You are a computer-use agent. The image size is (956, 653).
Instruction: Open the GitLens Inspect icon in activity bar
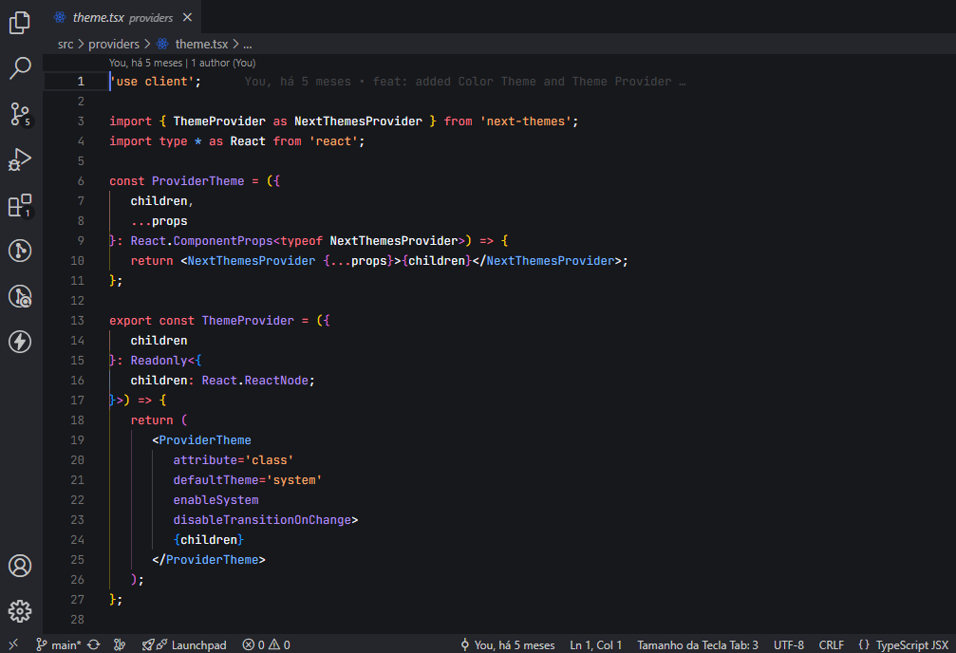tap(20, 296)
